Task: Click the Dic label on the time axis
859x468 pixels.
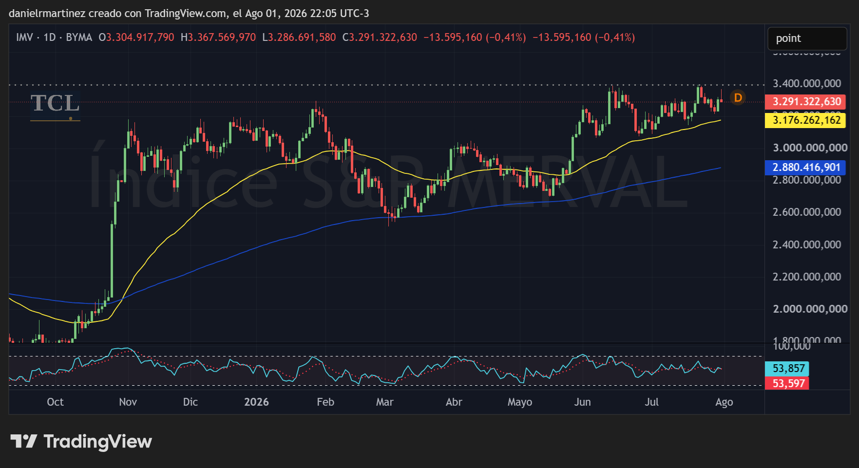Action: point(190,402)
